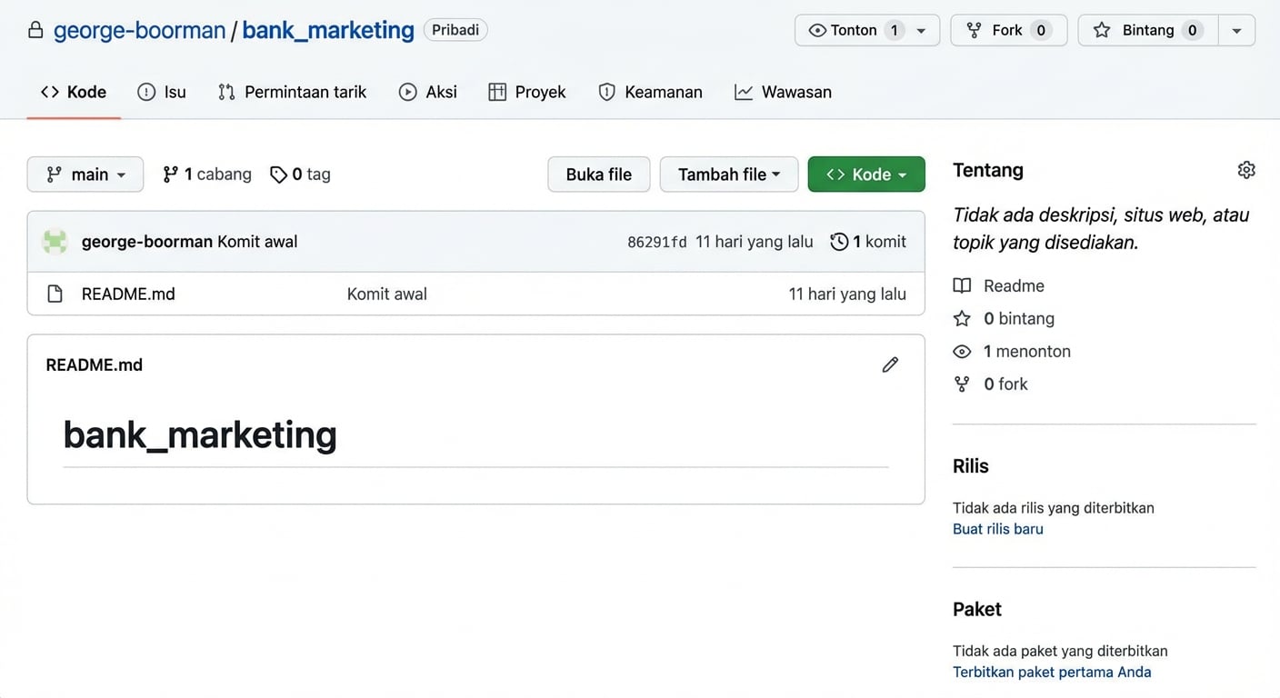Open the 1 menonton watchers link
Image resolution: width=1280 pixels, height=698 pixels.
pos(1012,352)
